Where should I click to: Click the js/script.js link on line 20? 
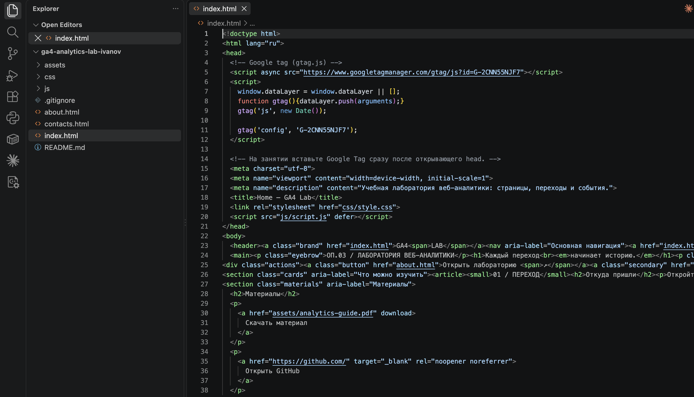click(303, 217)
